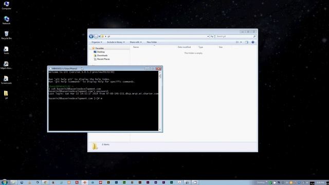Click the Name column header
329x185 pixels.
tap(136, 47)
